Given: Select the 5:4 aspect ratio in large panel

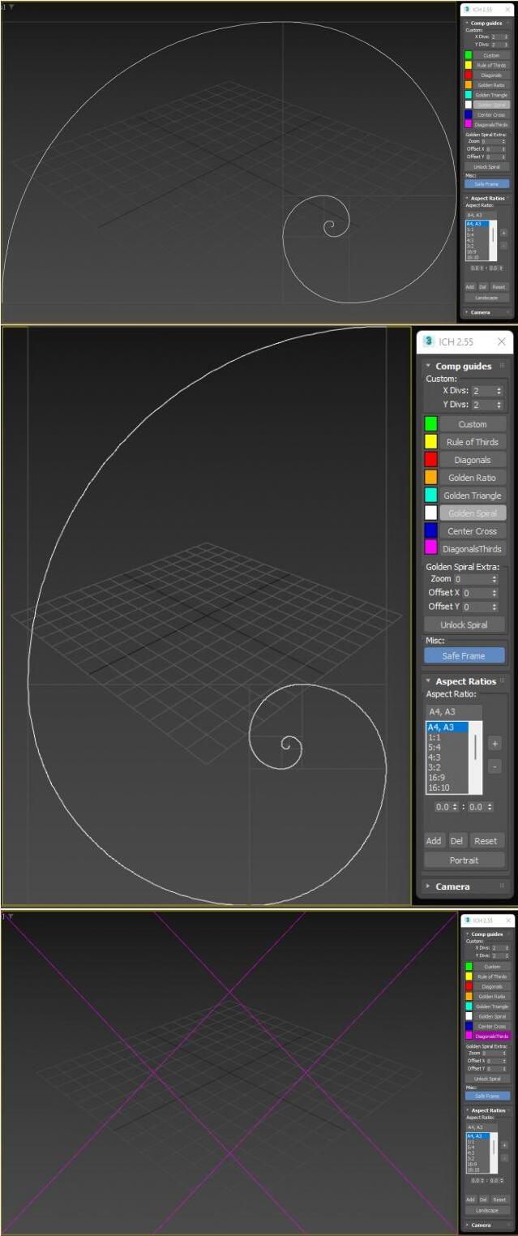Looking at the screenshot, I should [447, 747].
